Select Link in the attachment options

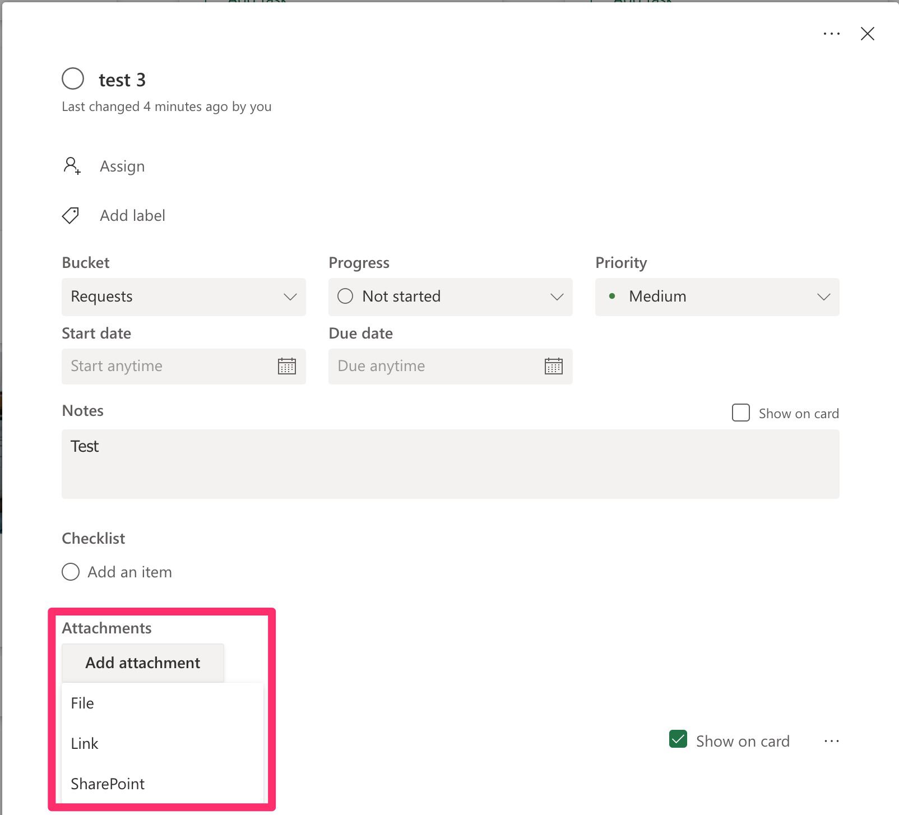tap(84, 743)
